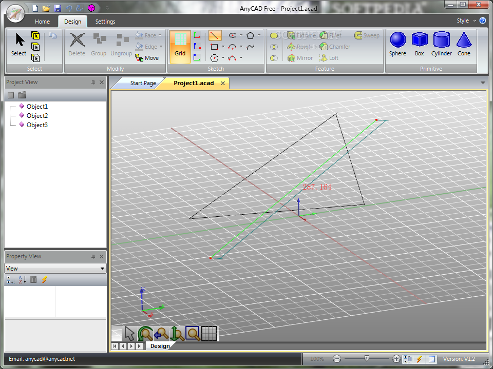Screen dimensions: 493x369
Task: Select the Rectangle sketch tool
Action: (215, 47)
